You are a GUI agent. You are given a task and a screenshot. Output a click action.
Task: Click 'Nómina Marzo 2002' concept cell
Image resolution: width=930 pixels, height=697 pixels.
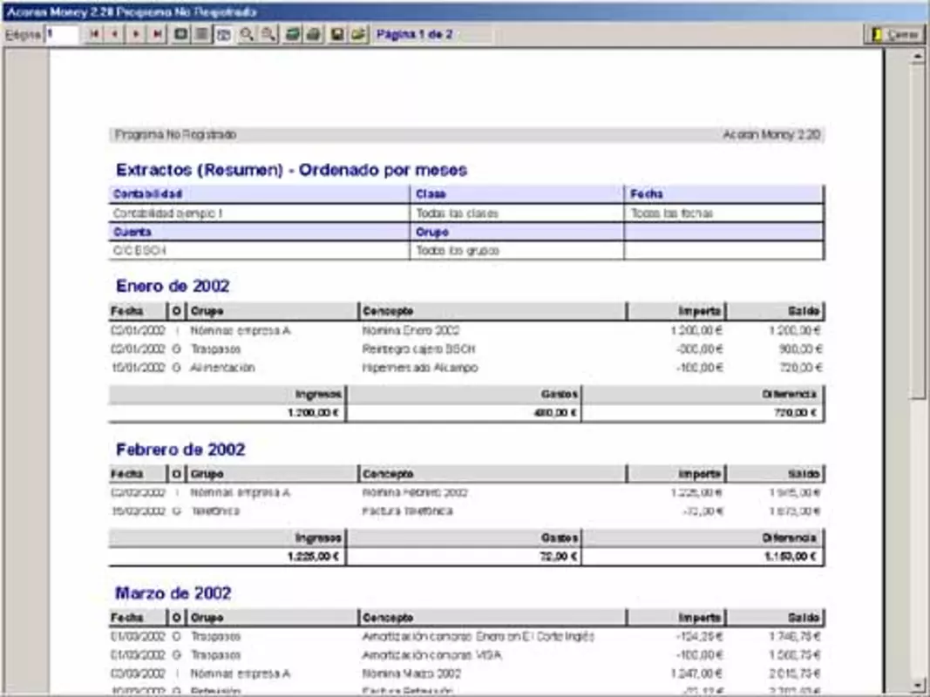click(411, 673)
